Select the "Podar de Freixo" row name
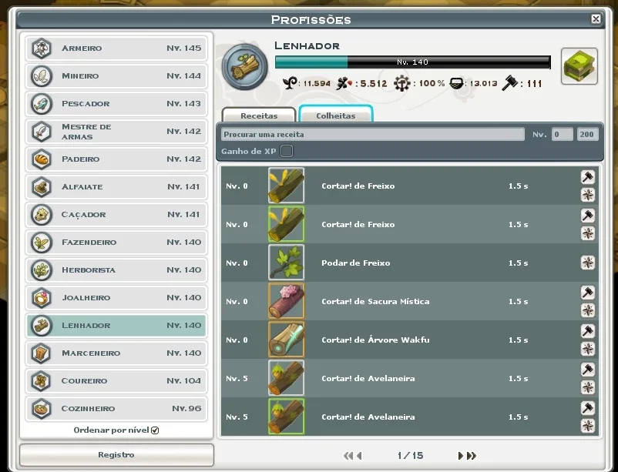 (355, 263)
